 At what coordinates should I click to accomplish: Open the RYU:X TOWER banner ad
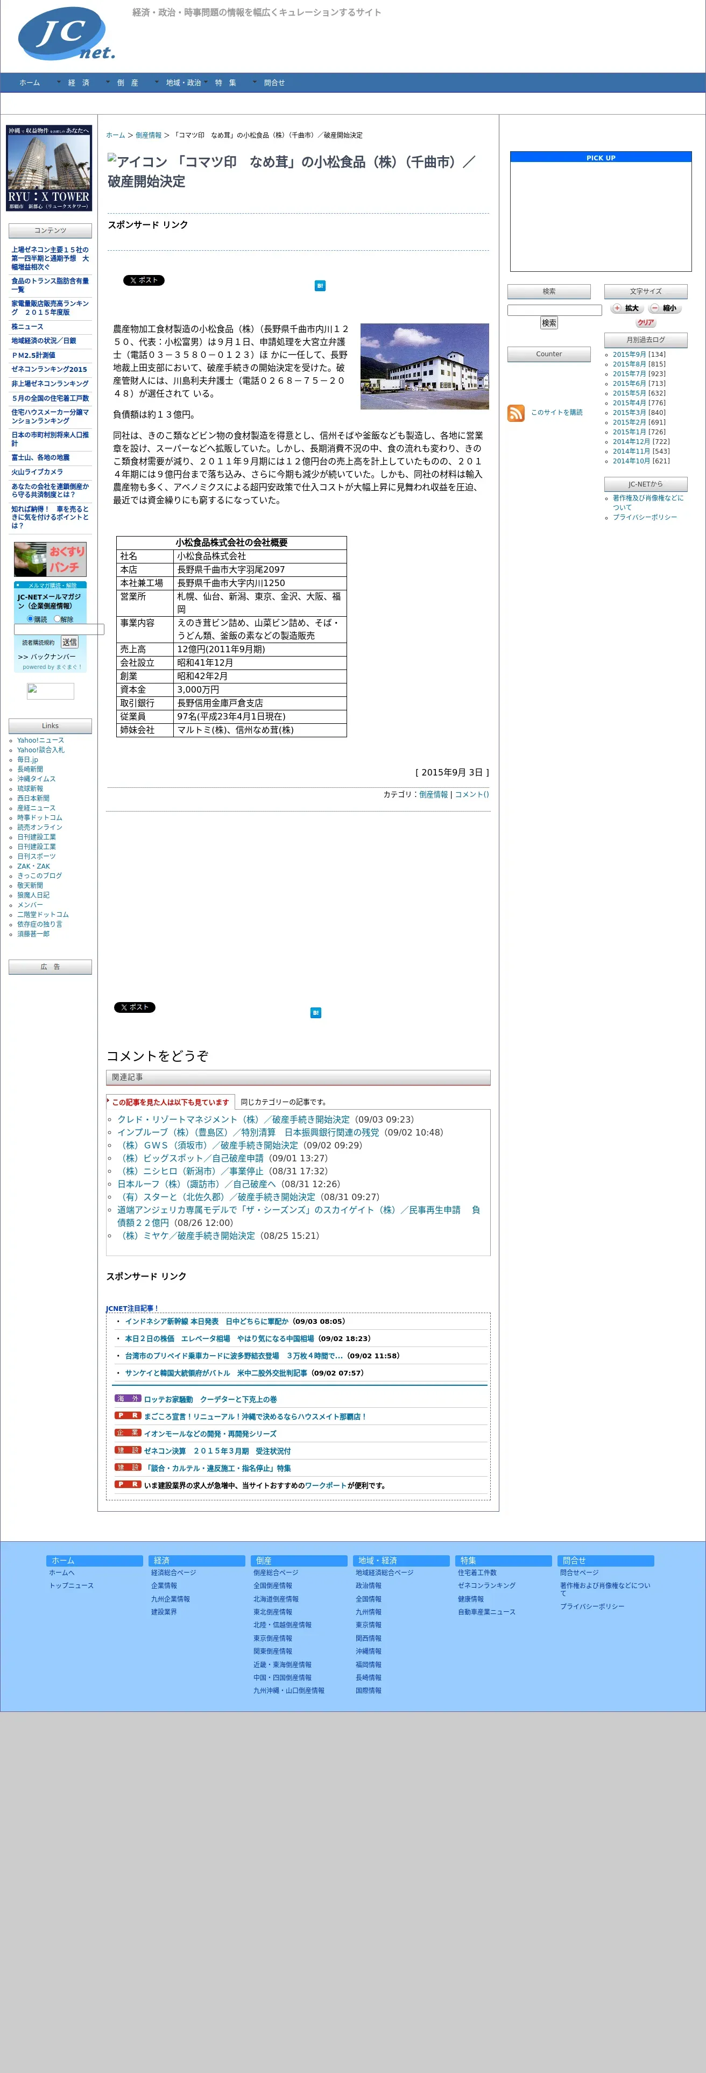[x=49, y=168]
